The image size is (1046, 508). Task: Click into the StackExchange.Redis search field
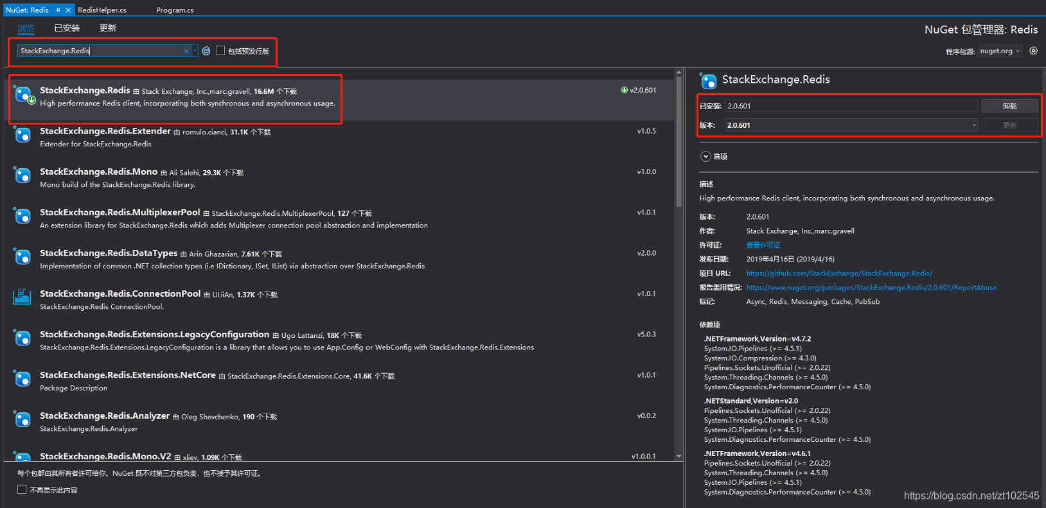100,51
